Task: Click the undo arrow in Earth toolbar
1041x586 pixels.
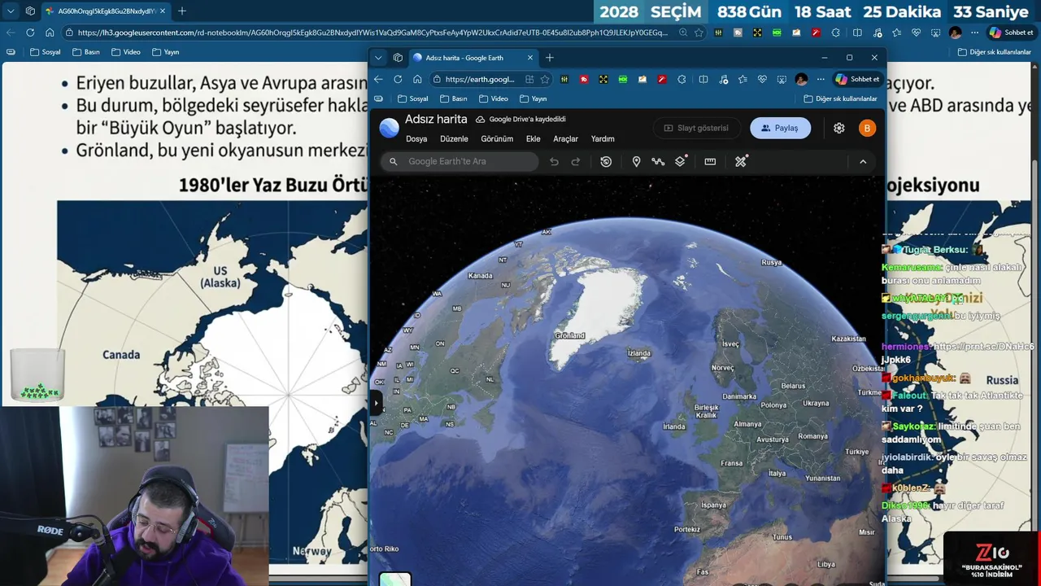Action: point(554,161)
